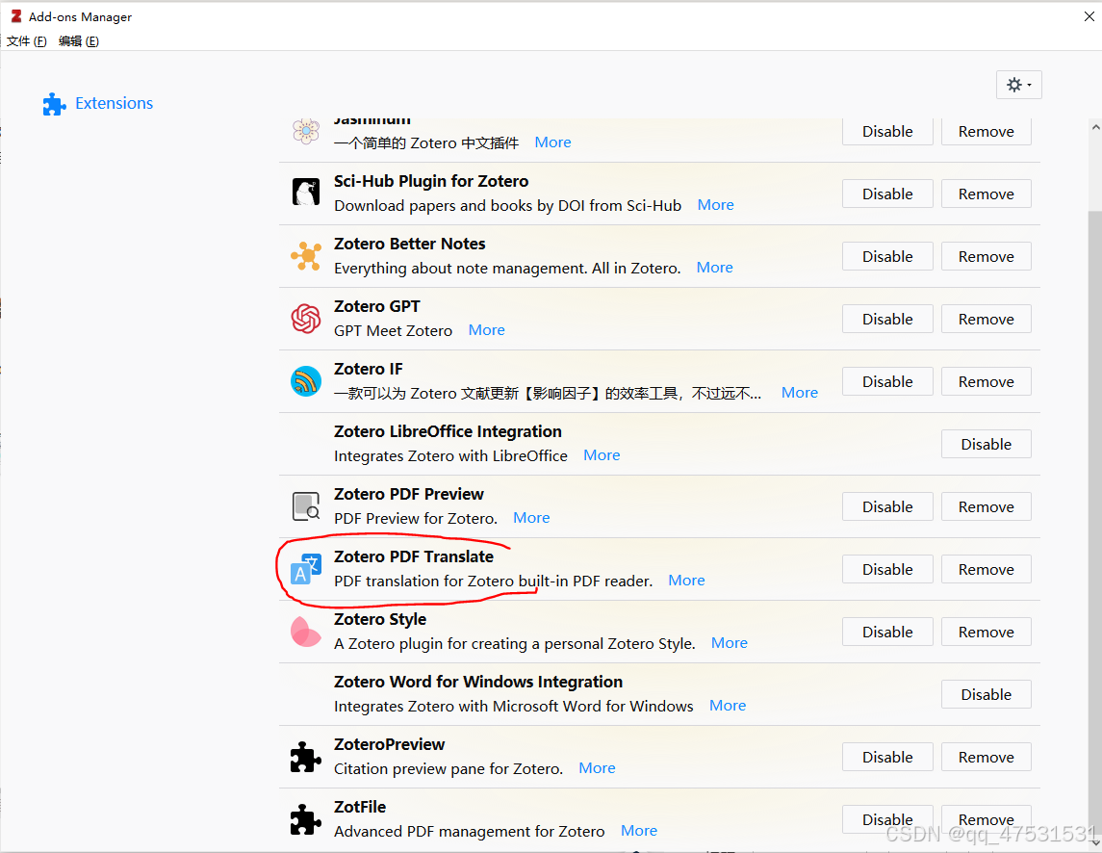
Task: Remove the Jasminum plugin
Action: click(987, 132)
